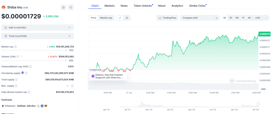The height and width of the screenshot is (114, 273).
Task: Open the Markets tab
Action: point(110,6)
